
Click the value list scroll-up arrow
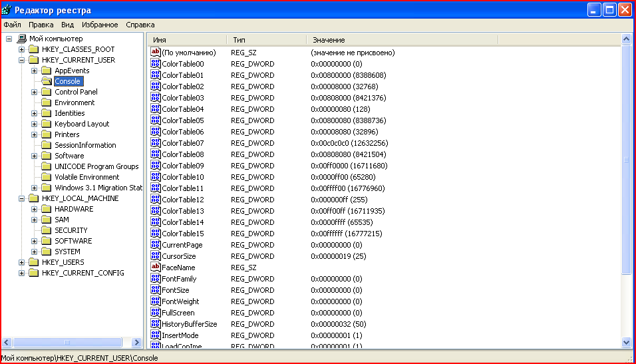pyautogui.click(x=626, y=39)
